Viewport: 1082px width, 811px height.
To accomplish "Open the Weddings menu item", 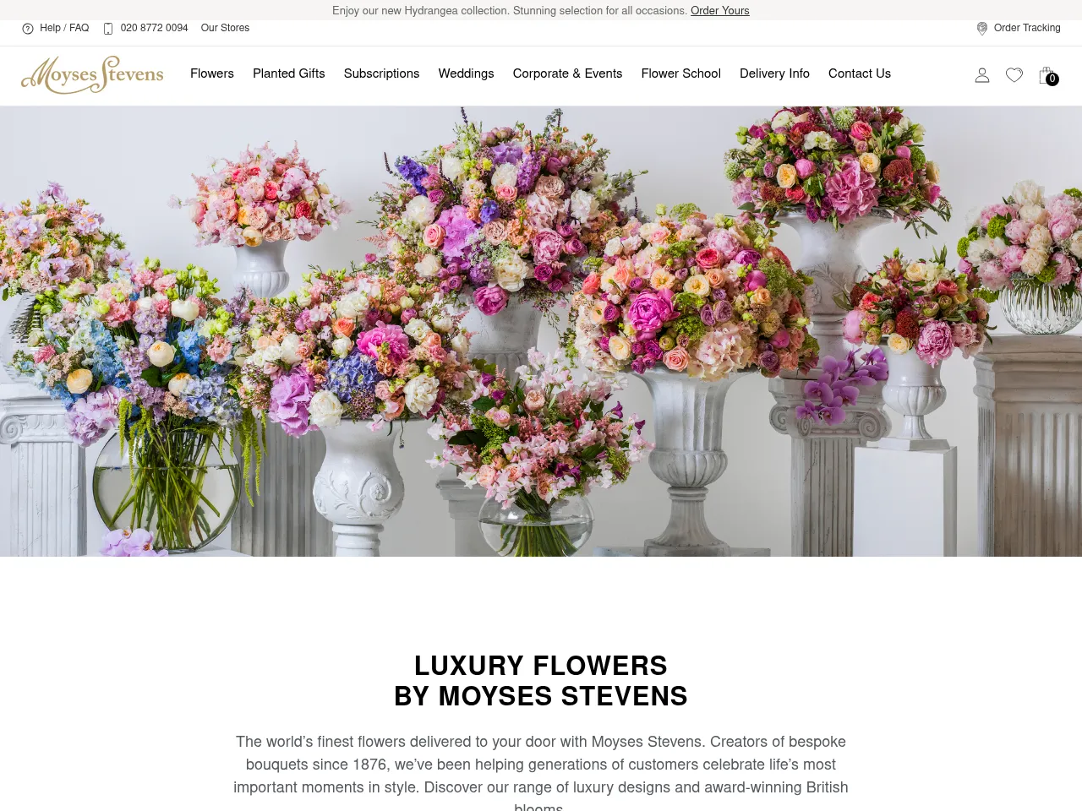I will point(466,73).
